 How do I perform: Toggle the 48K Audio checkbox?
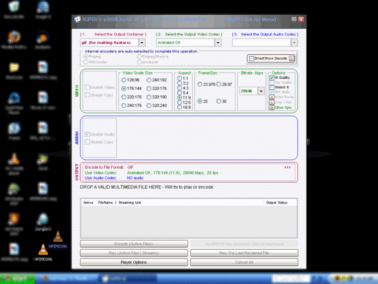pos(272,92)
